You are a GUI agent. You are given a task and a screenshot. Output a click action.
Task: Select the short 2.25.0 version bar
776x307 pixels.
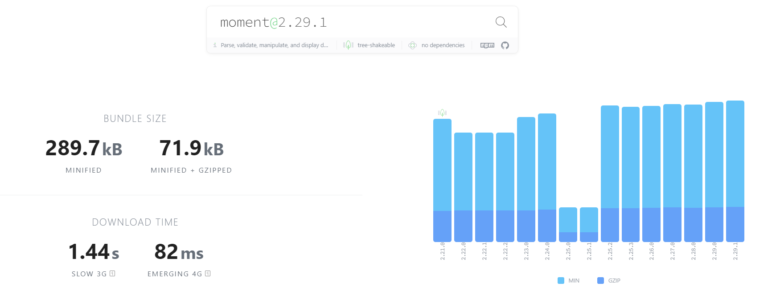[568, 225]
